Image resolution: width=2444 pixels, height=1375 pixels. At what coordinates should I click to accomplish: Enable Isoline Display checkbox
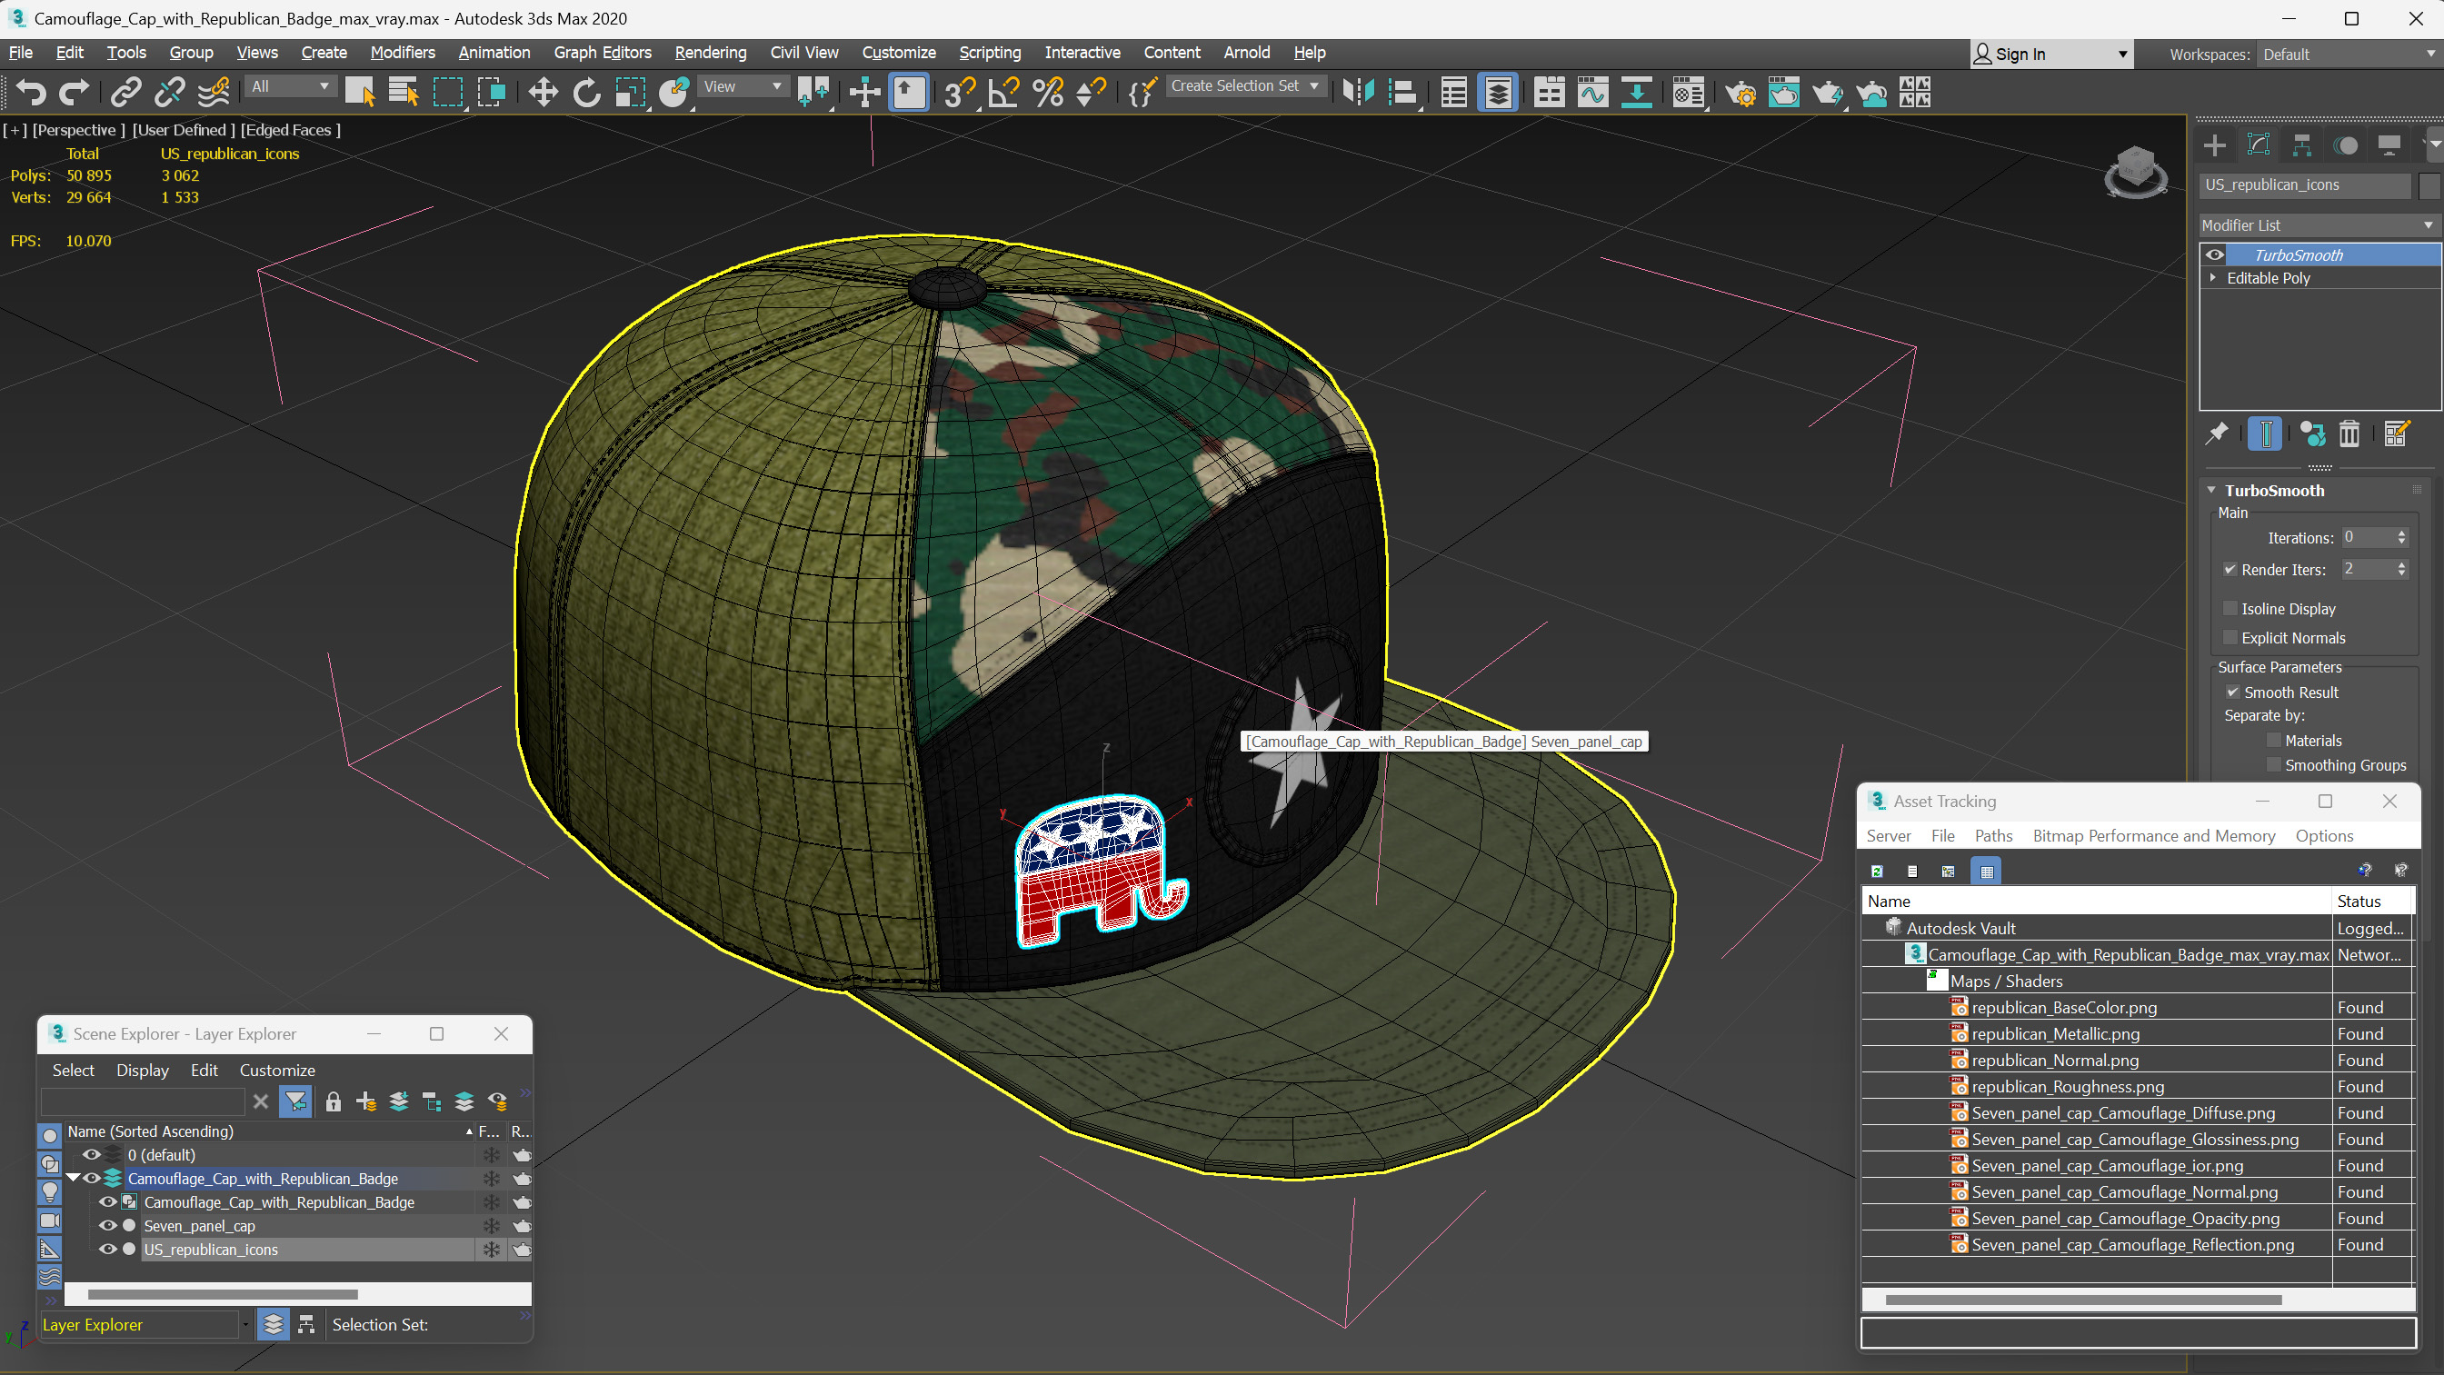(2230, 608)
